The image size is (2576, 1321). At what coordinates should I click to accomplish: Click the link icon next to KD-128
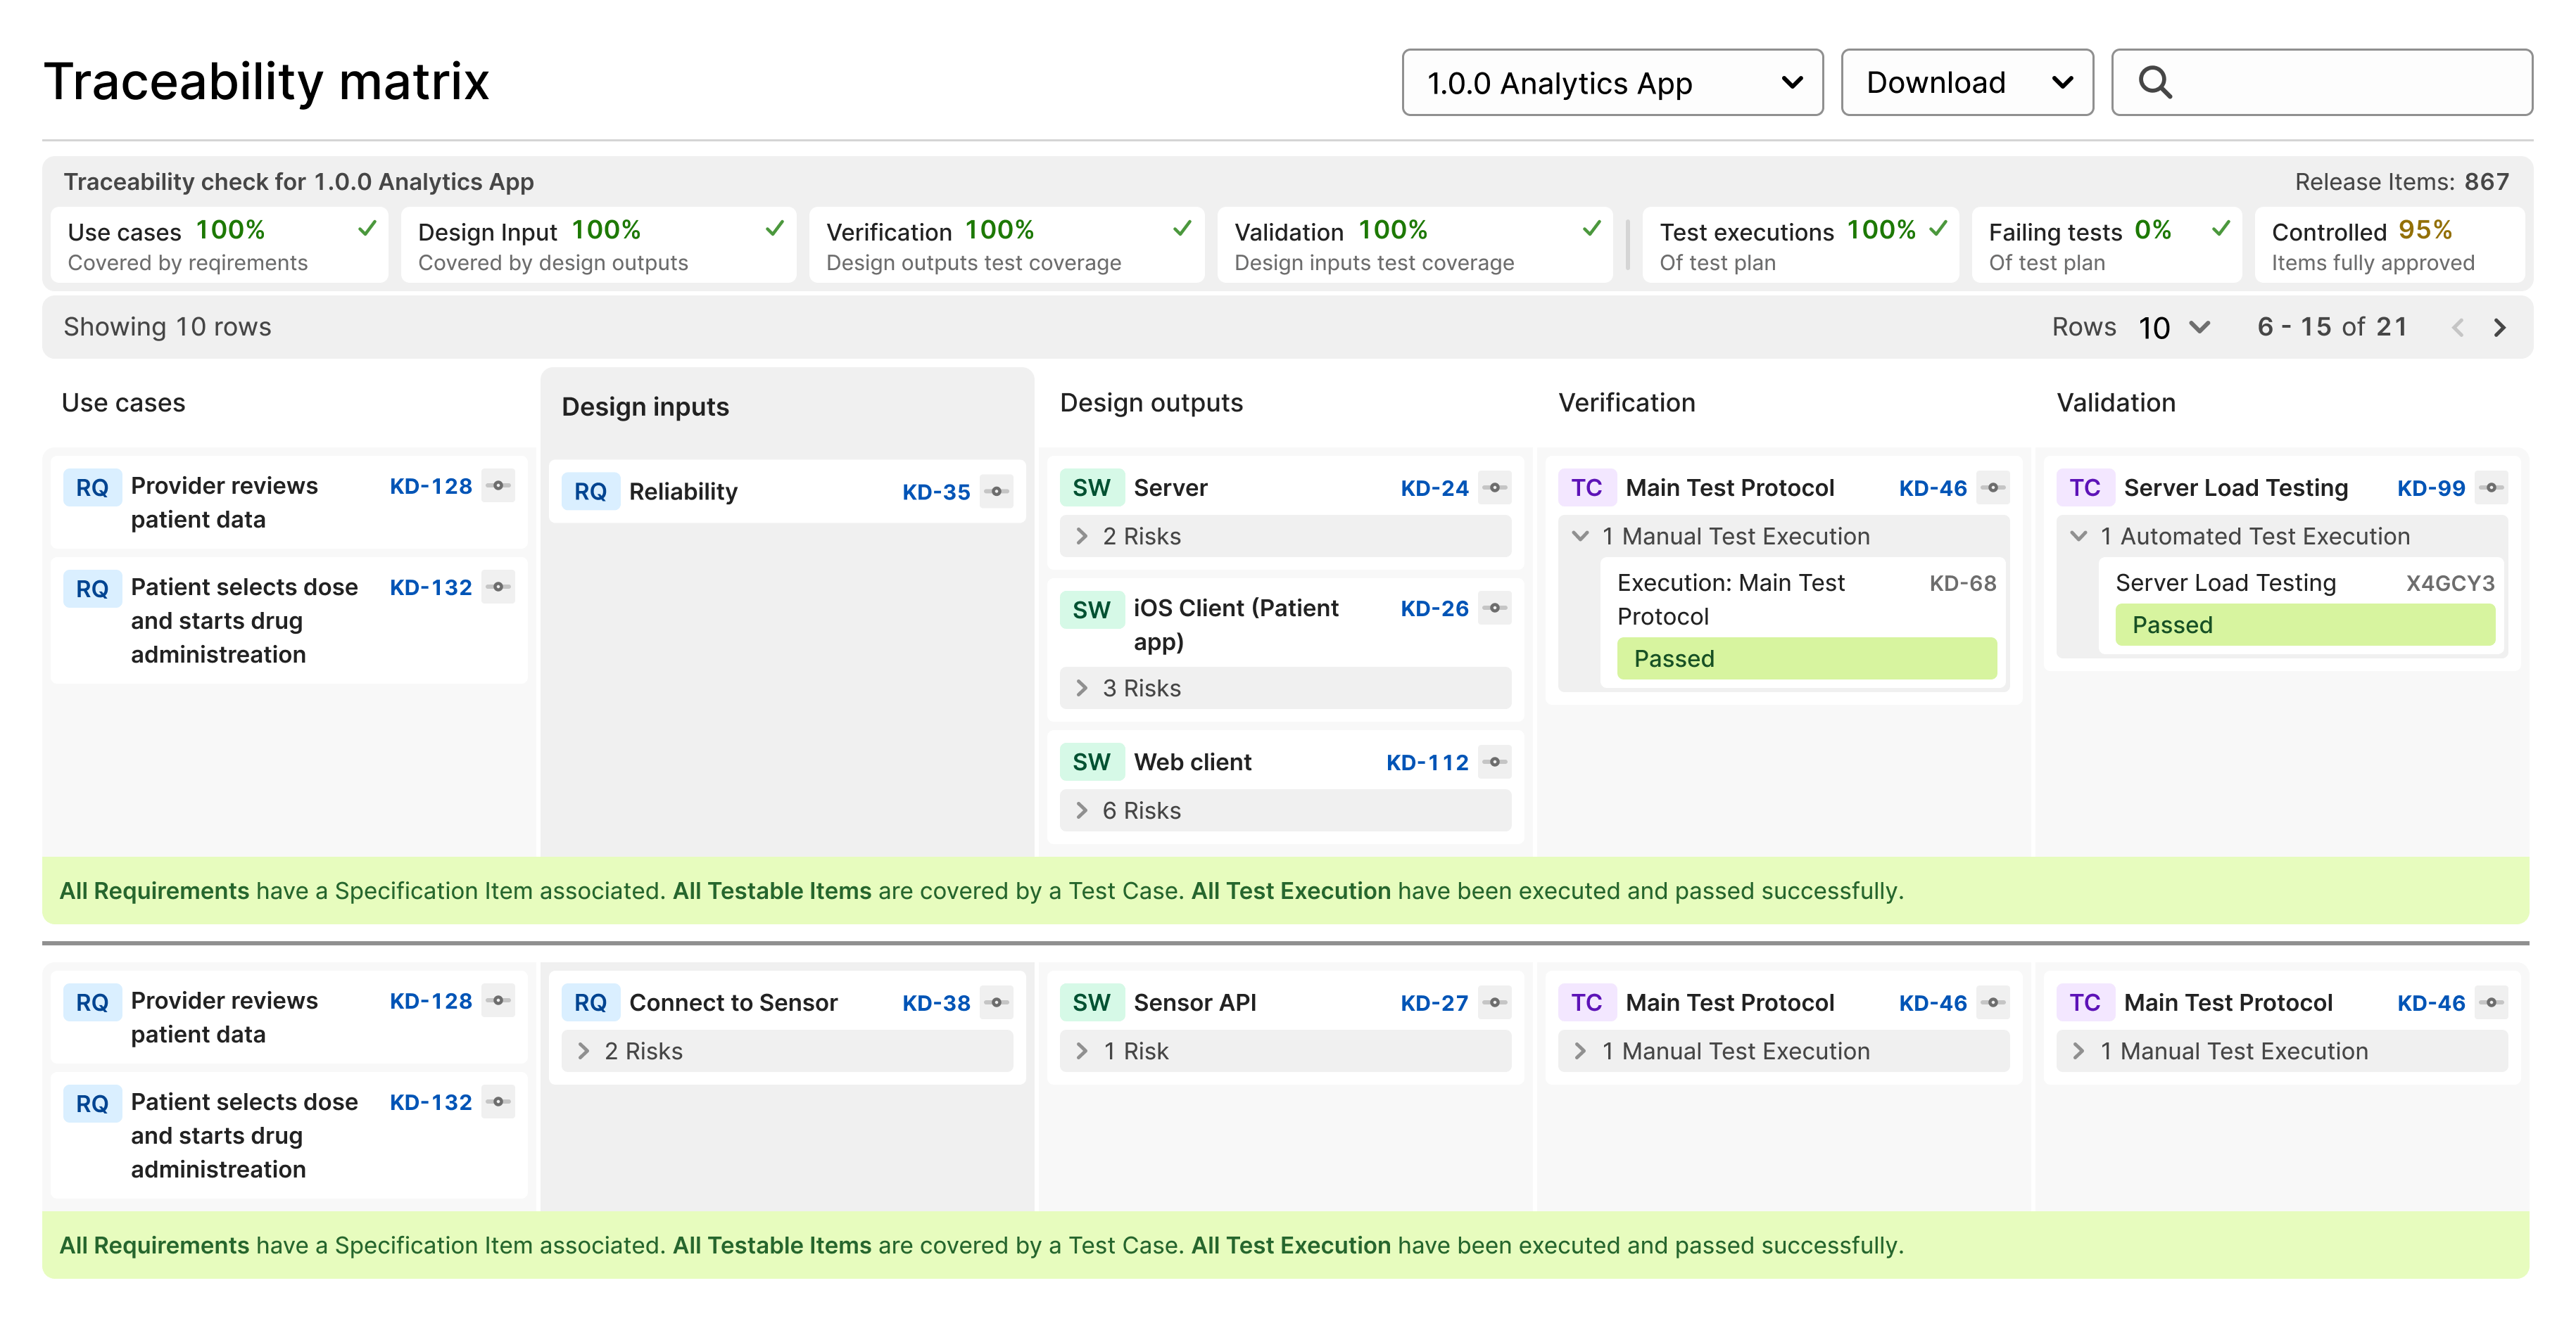pyautogui.click(x=500, y=485)
